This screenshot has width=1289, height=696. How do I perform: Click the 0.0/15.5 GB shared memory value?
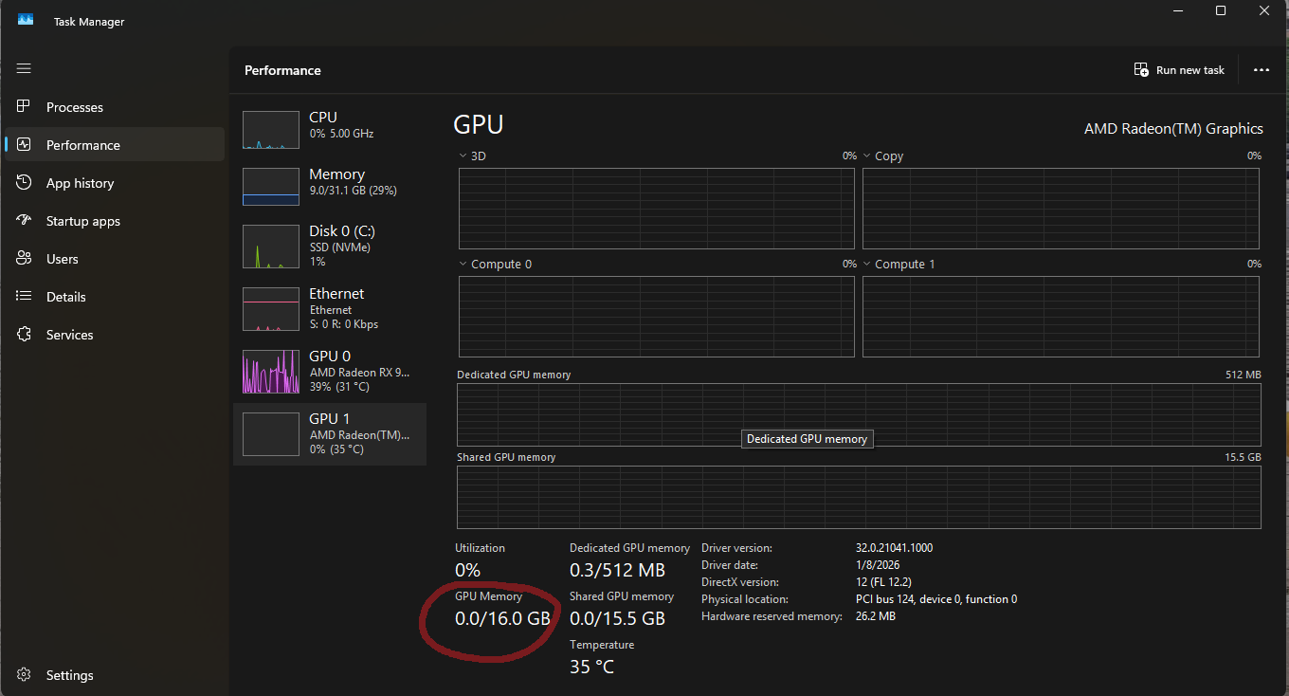click(x=617, y=618)
